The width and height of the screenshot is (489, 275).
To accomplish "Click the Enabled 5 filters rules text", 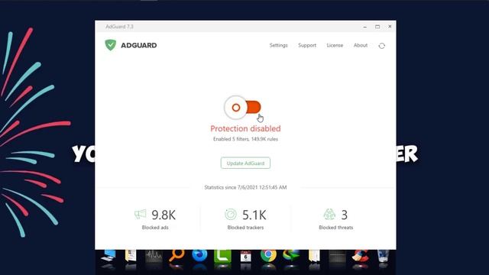I will coord(245,139).
